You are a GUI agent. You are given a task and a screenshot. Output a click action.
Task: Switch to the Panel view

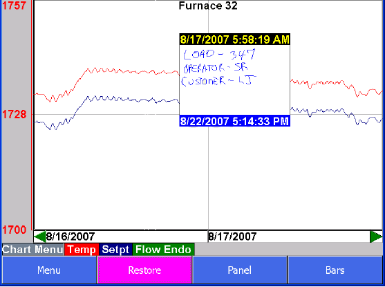[240, 270]
